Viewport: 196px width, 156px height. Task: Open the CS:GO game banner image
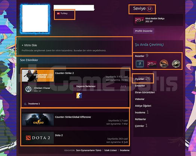click(38, 120)
